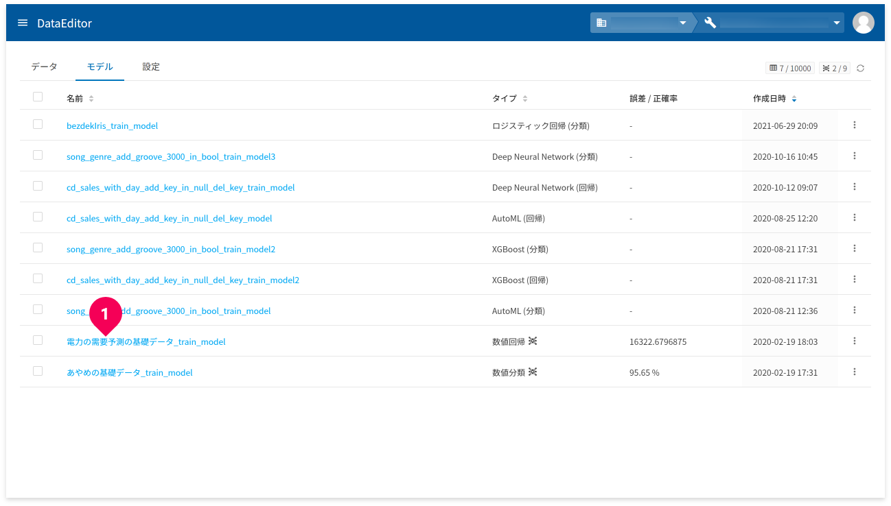
Task: Open more options for あやめの基礎データ model row
Action: pyautogui.click(x=855, y=372)
